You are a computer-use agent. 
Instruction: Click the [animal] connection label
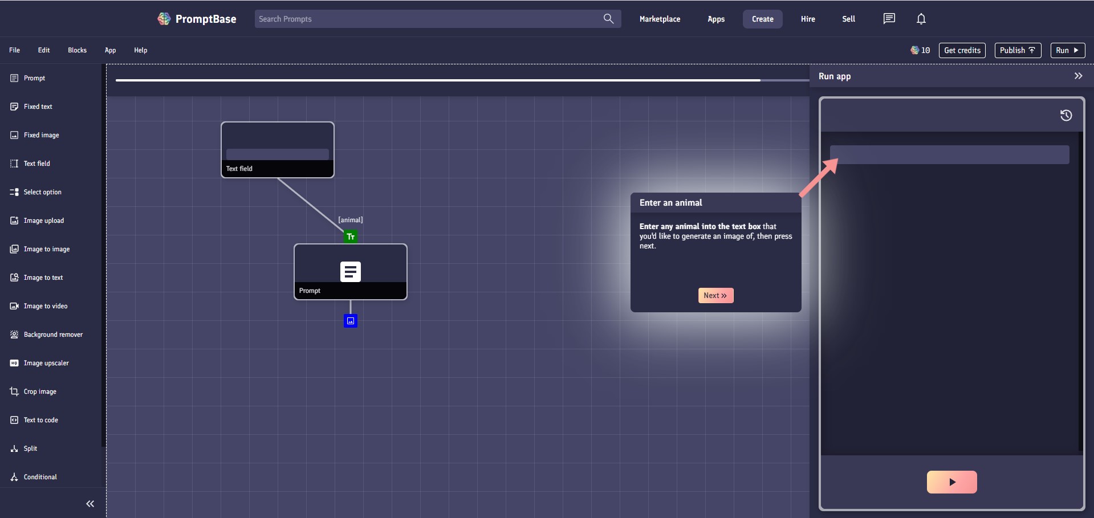[x=351, y=220]
